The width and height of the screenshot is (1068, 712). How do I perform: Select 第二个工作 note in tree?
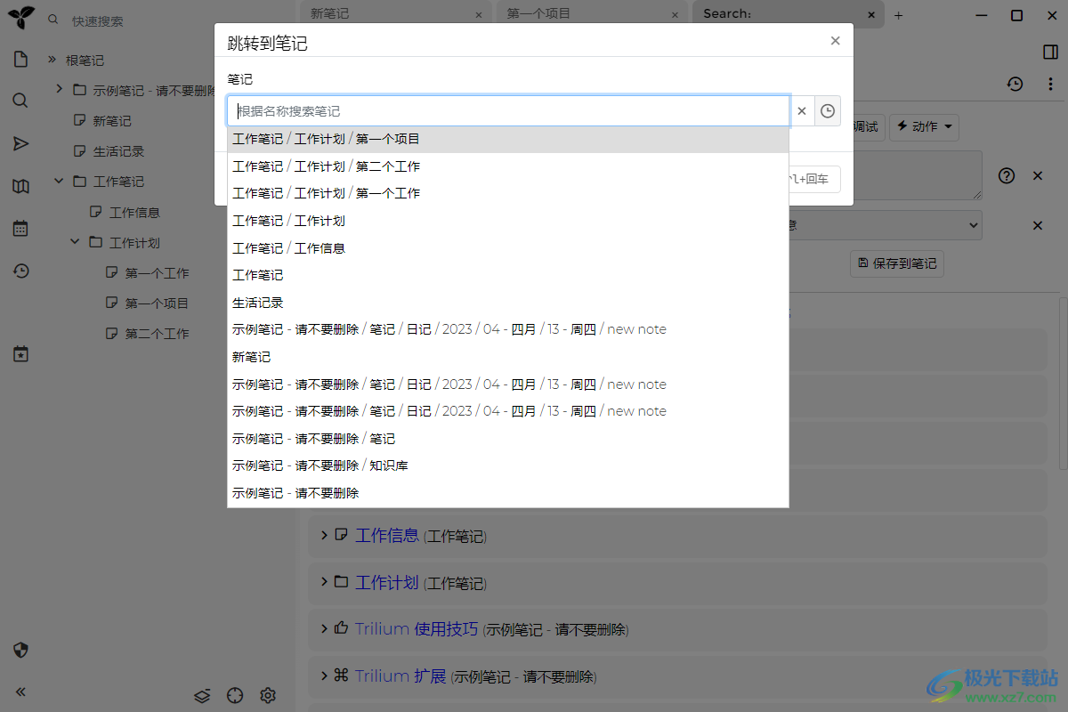157,334
